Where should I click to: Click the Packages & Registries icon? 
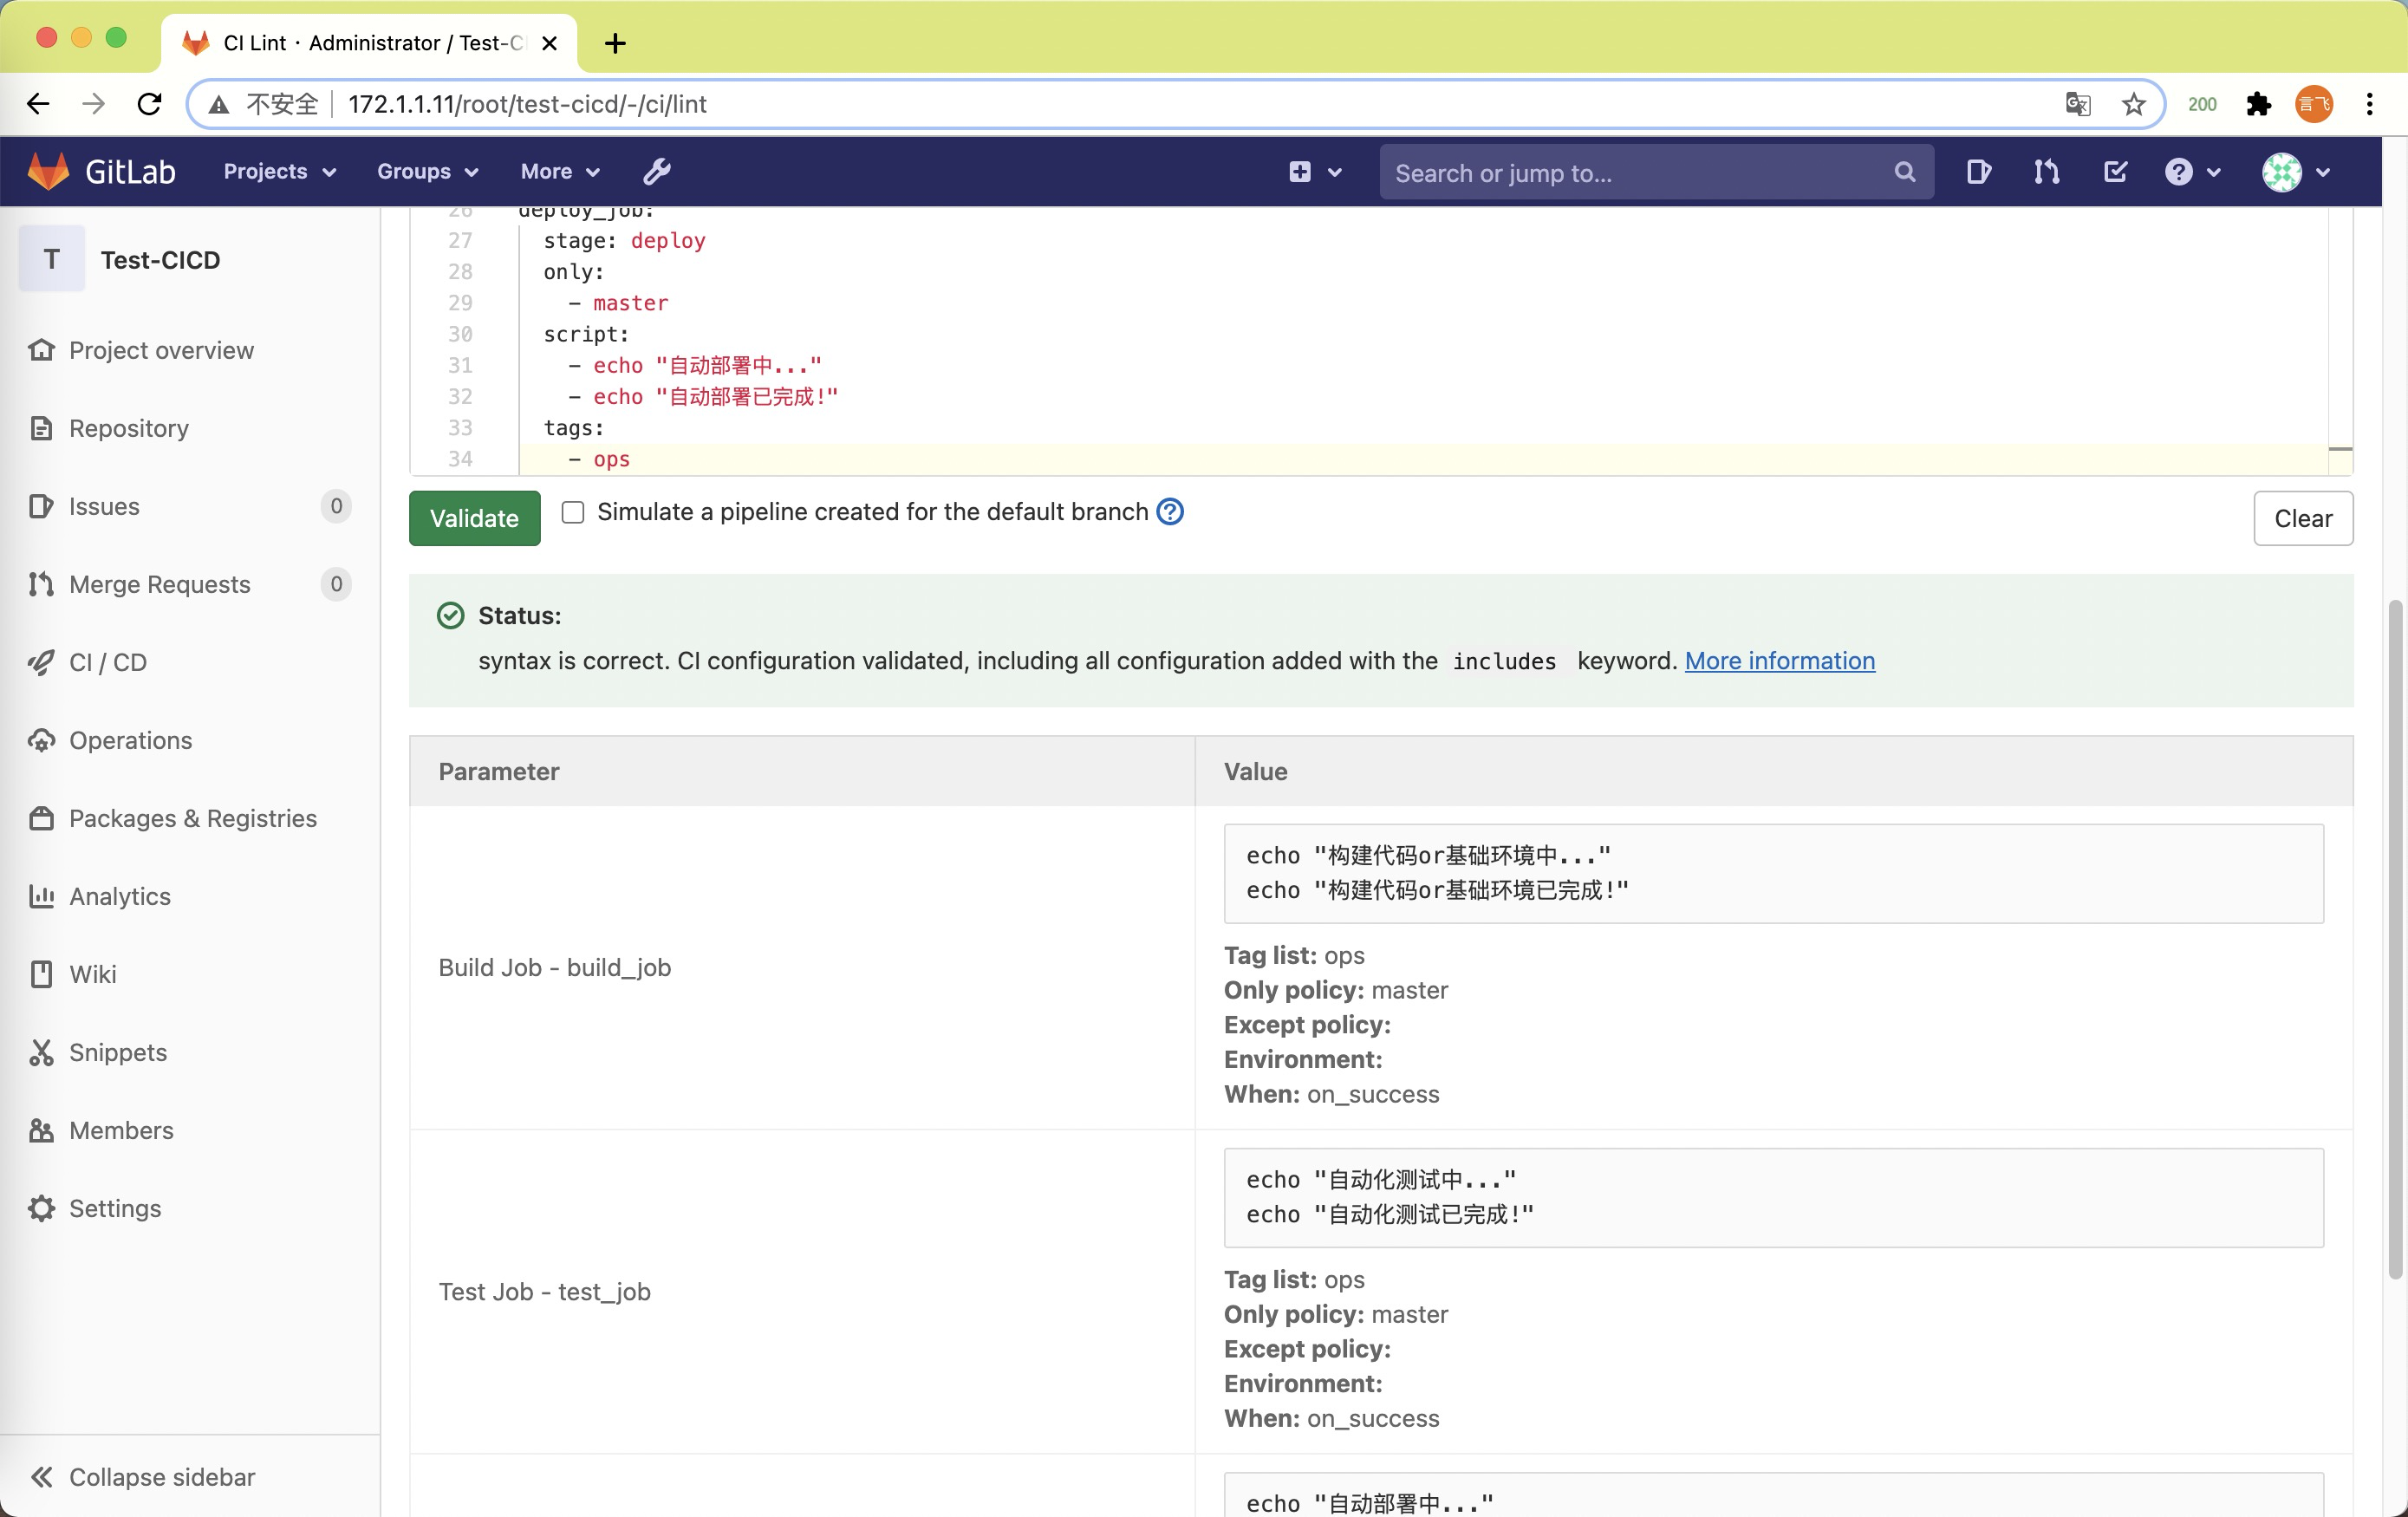pos(41,818)
